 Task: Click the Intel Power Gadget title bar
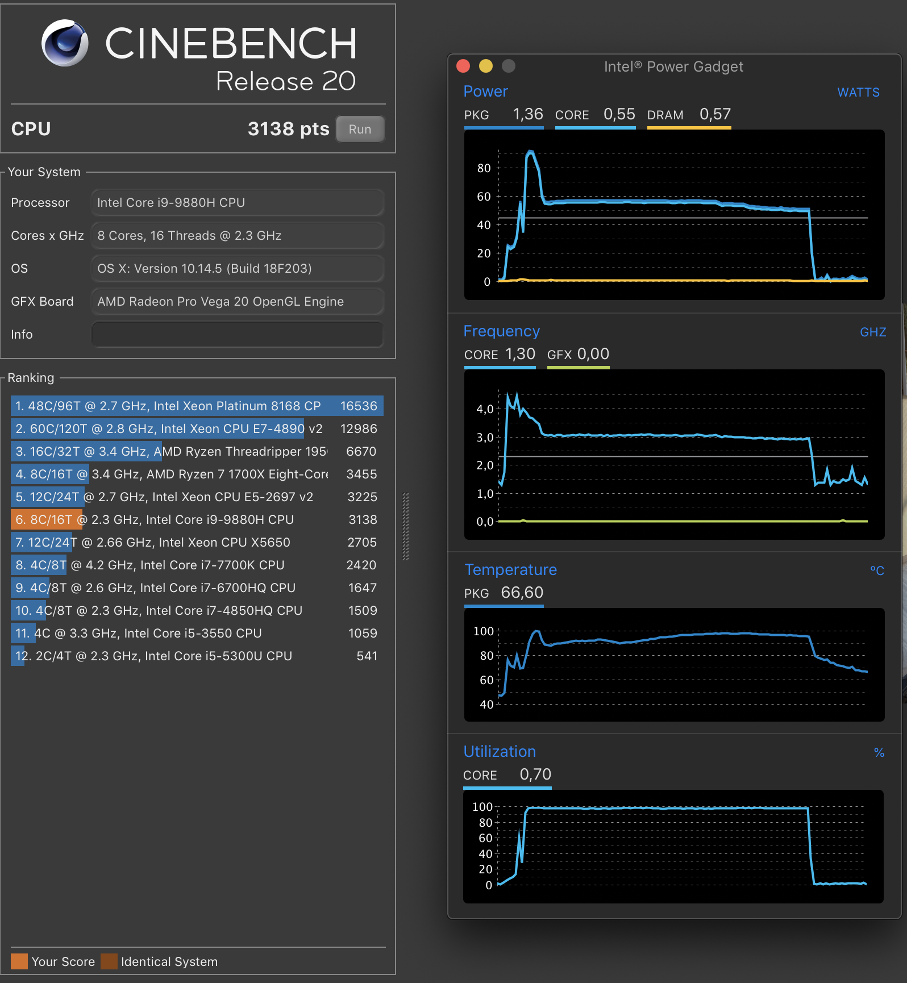pos(673,66)
